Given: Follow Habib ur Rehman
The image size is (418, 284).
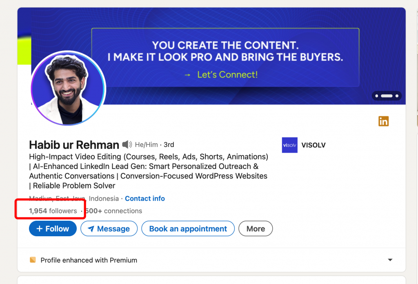Looking at the screenshot, I should [x=53, y=229].
